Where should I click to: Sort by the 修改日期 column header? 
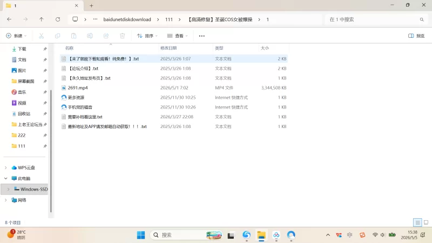(x=168, y=48)
